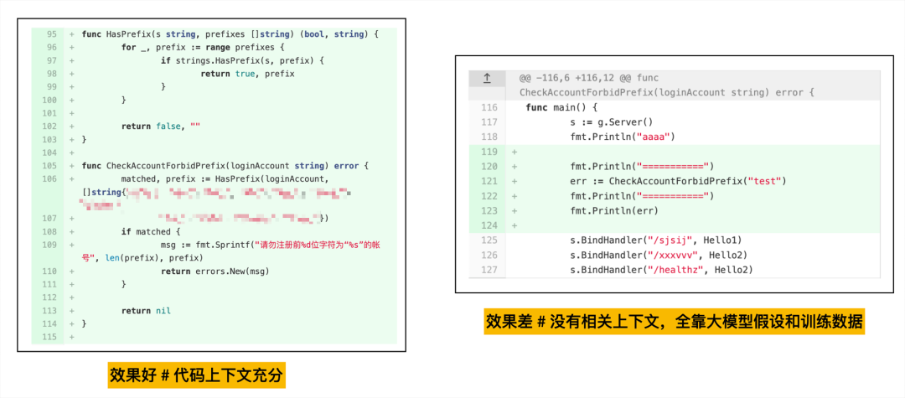Select line number 115 in left diff
Viewport: 905px width, 398px height.
click(49, 338)
